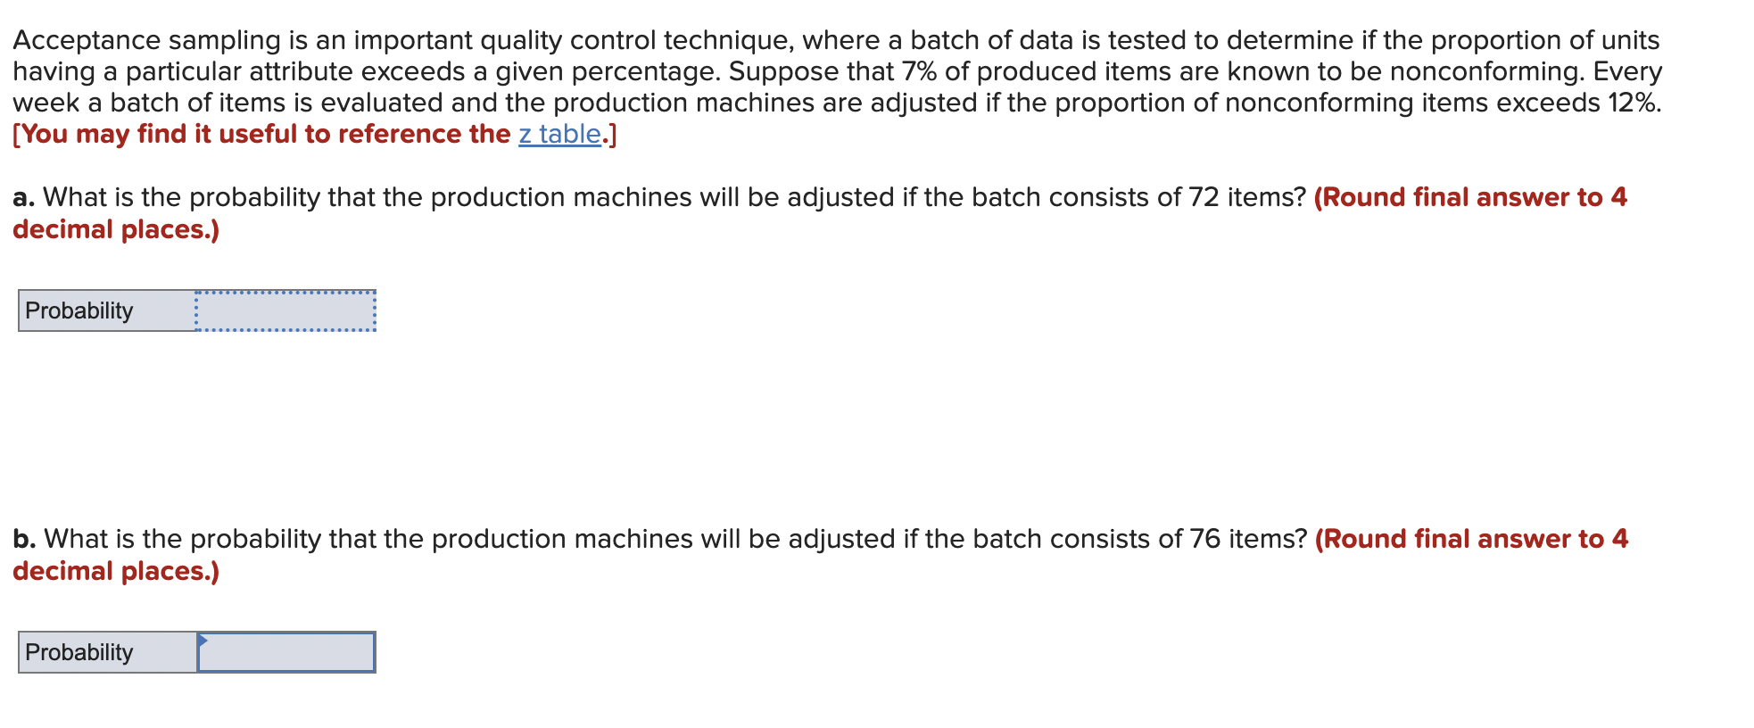Click the Probability label for part a
This screenshot has height=728, width=1754.
pyautogui.click(x=77, y=311)
